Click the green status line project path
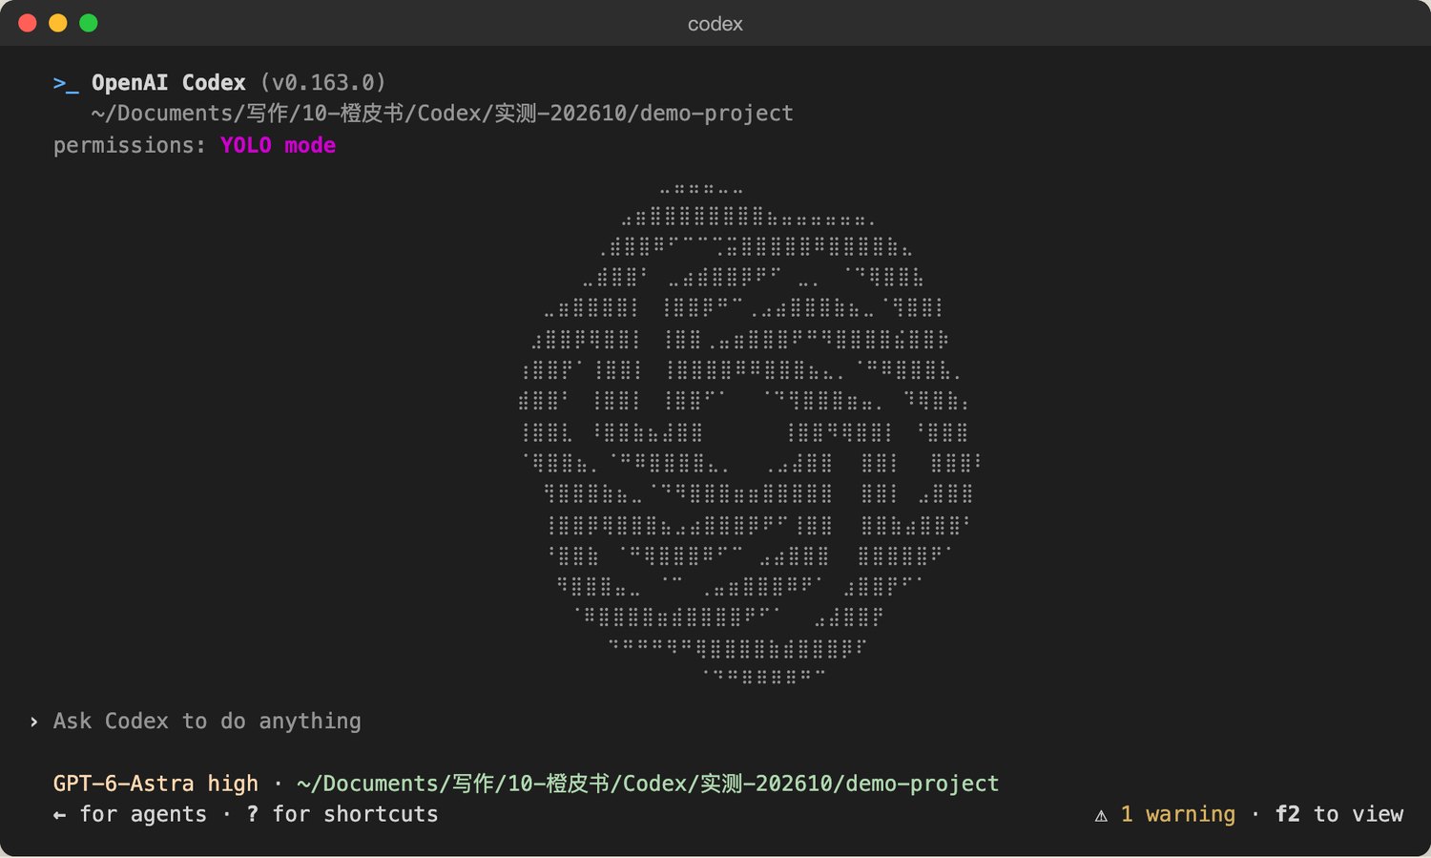This screenshot has height=858, width=1431. pos(648,784)
